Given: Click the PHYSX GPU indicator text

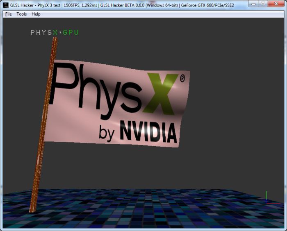Looking at the screenshot, I should [55, 32].
